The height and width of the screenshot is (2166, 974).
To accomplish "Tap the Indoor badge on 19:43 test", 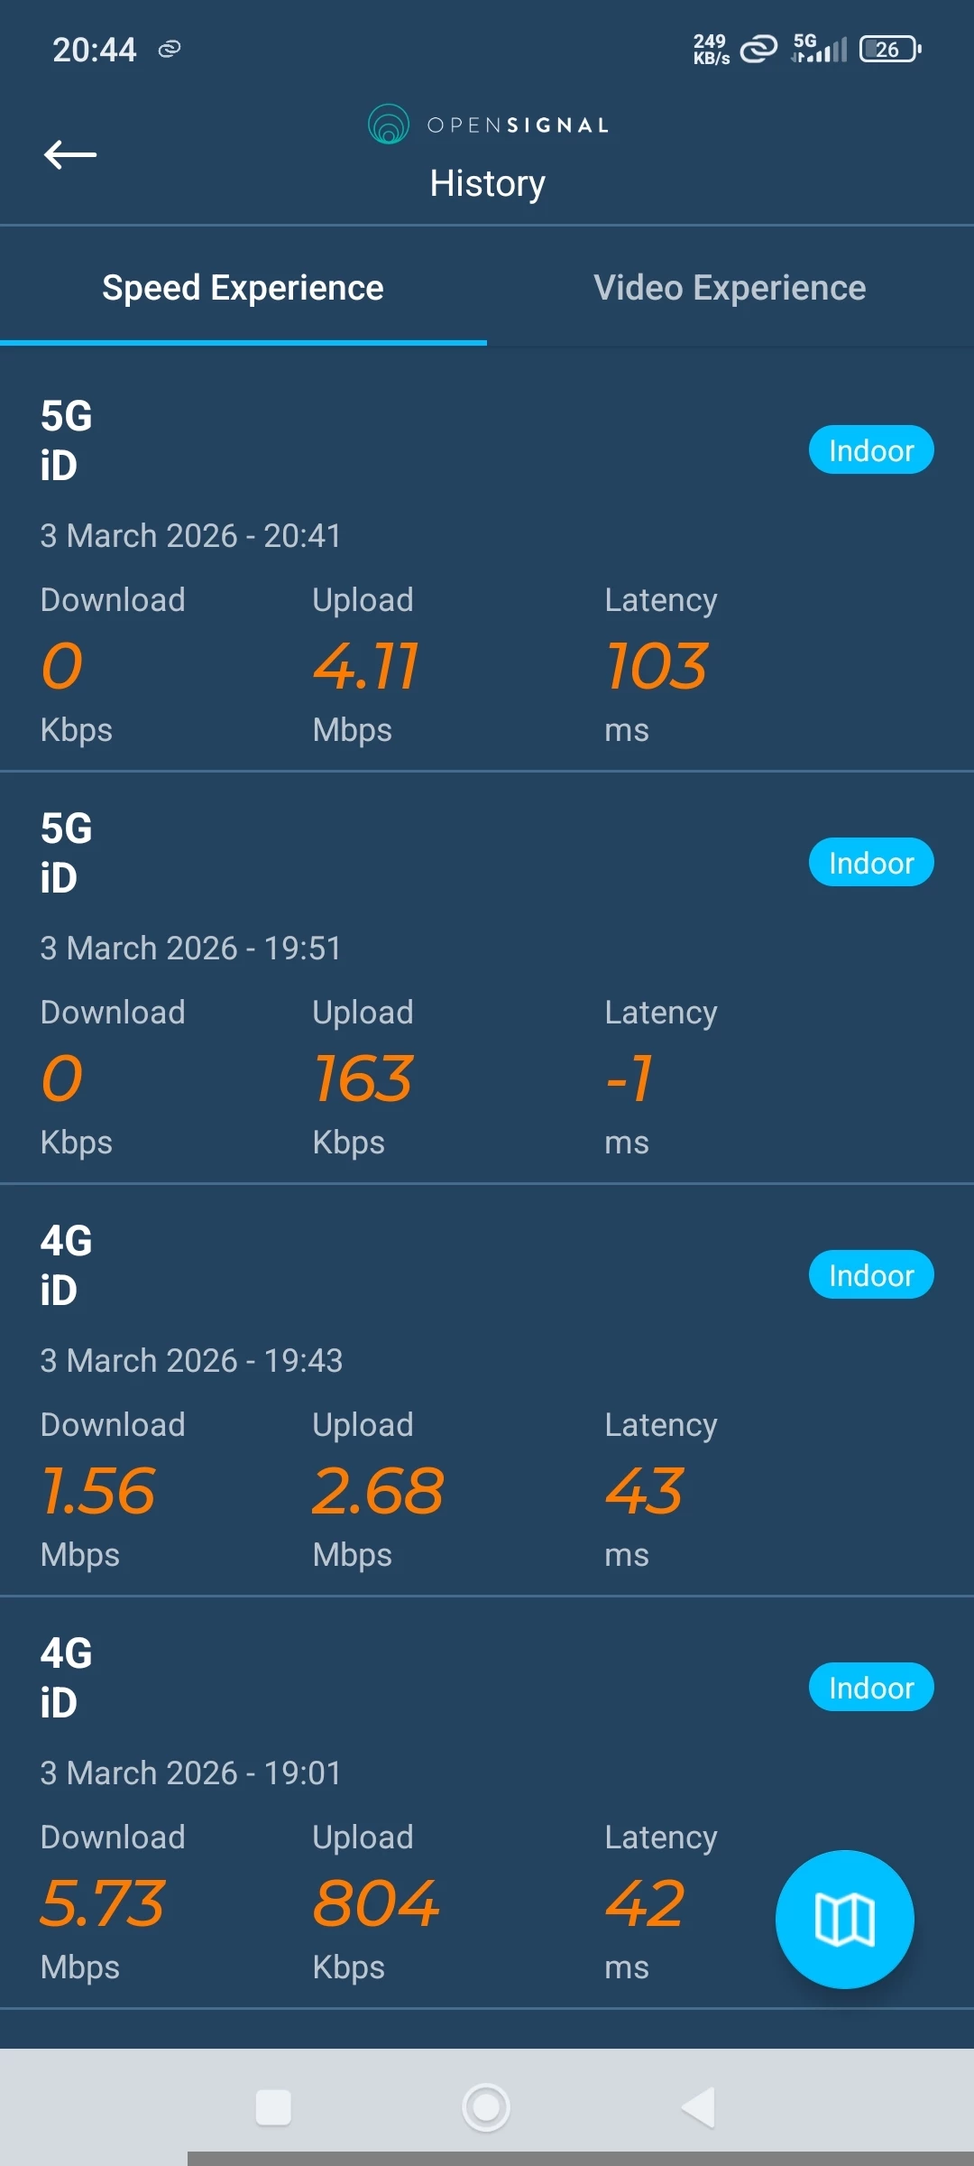I will (870, 1275).
